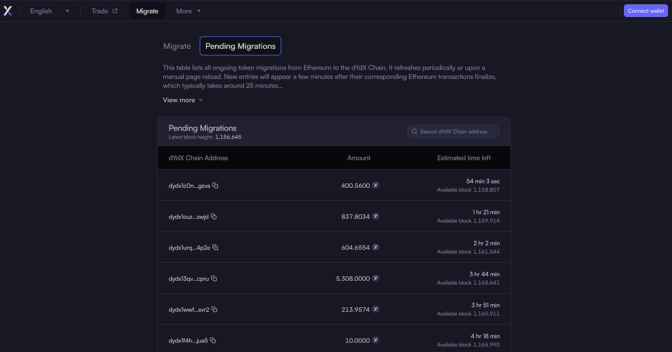Image resolution: width=672 pixels, height=352 pixels.
Task: Switch to the Migrate tab
Action: 177,46
